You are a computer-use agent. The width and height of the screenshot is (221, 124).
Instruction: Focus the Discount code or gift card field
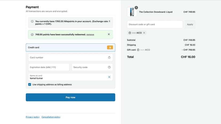[155, 24]
